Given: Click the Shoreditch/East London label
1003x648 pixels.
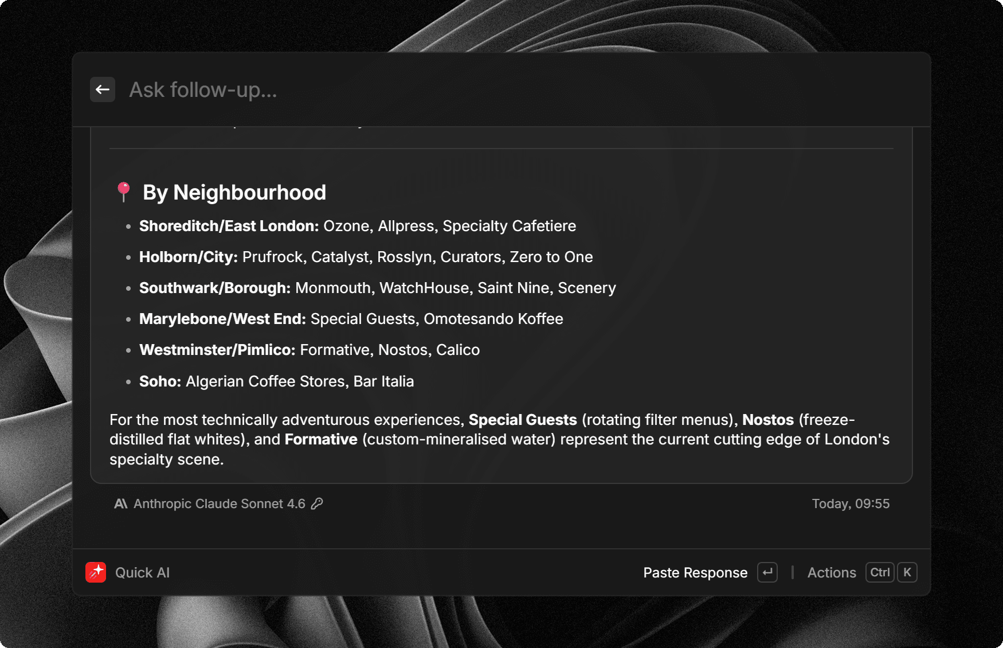Looking at the screenshot, I should (x=229, y=226).
